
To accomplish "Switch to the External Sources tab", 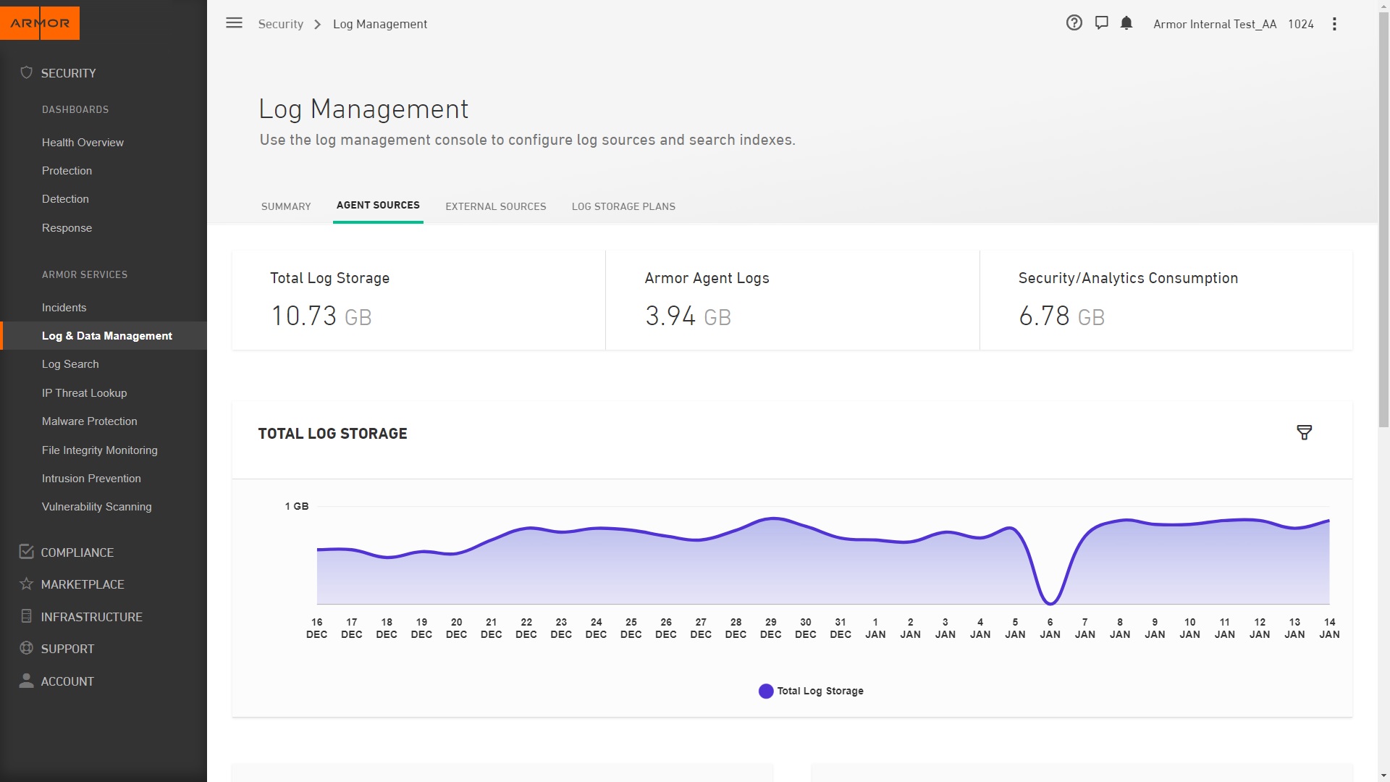I will point(496,206).
